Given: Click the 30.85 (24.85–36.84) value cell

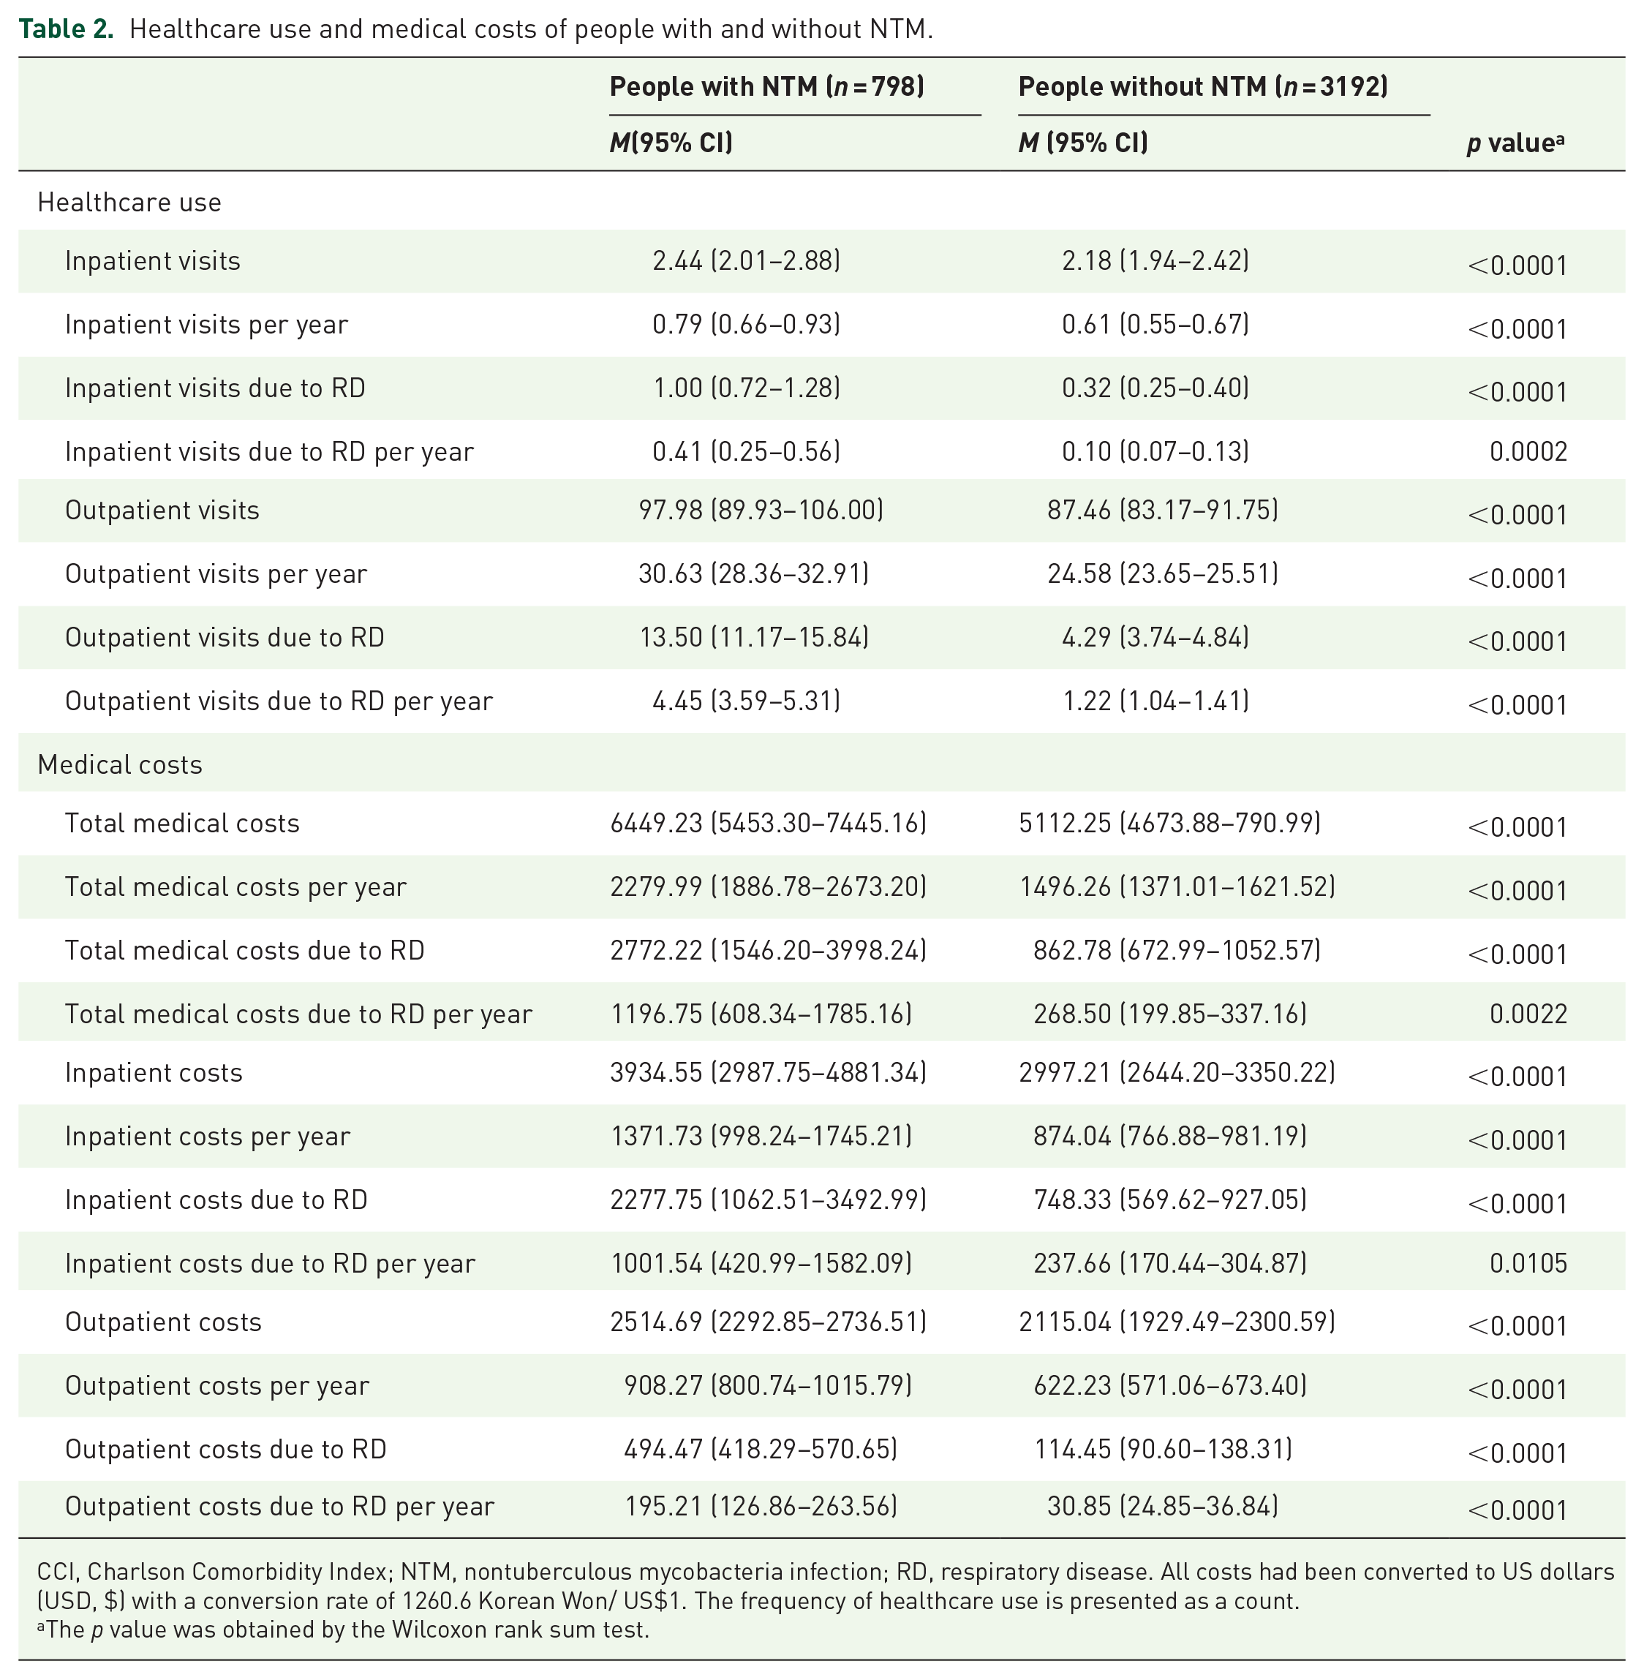Looking at the screenshot, I should coord(1162,1506).
